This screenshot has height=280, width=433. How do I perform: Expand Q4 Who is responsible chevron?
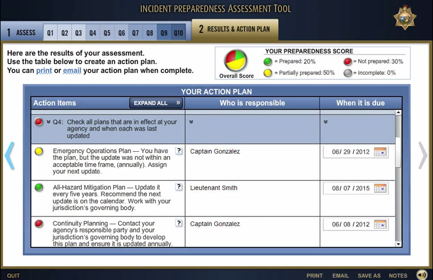[x=191, y=122]
